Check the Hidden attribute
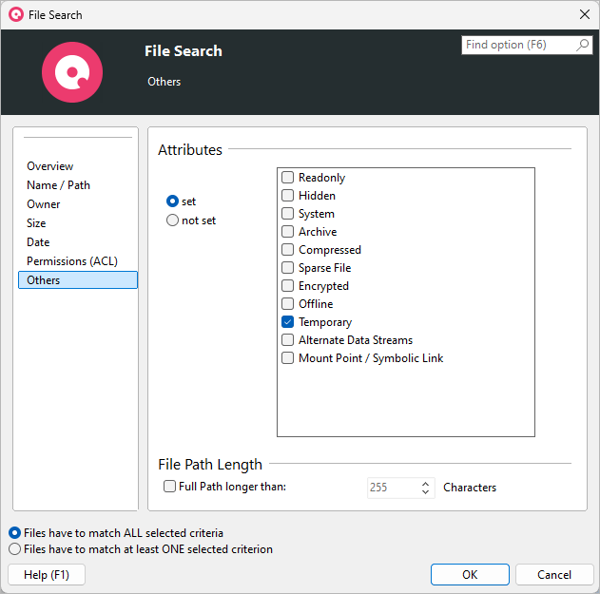600x594 pixels. click(x=288, y=196)
